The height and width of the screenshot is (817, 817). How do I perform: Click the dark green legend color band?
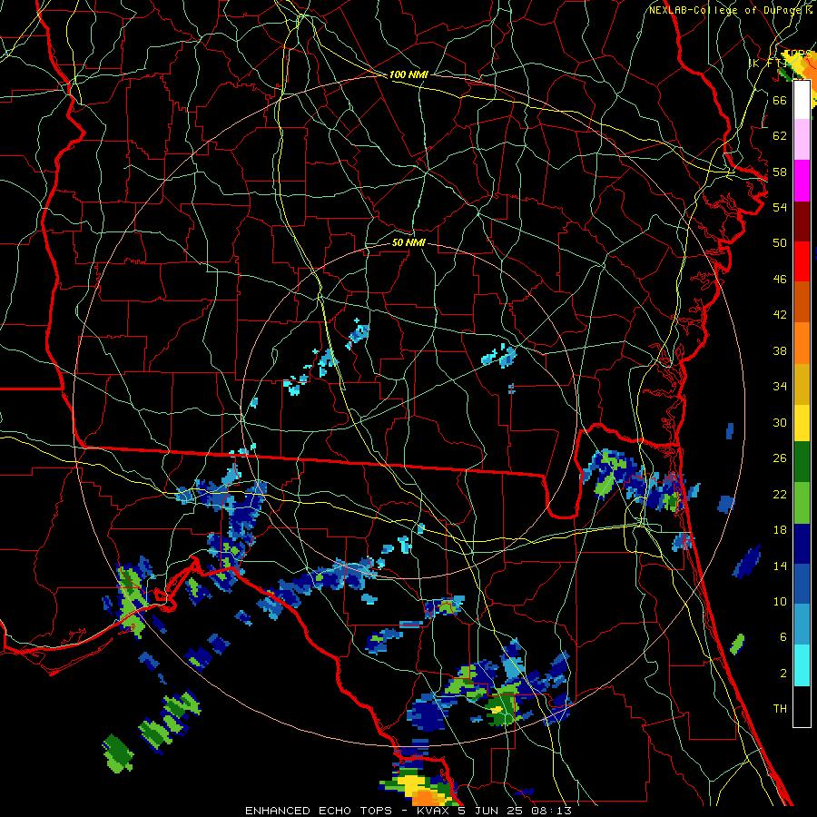[802, 462]
